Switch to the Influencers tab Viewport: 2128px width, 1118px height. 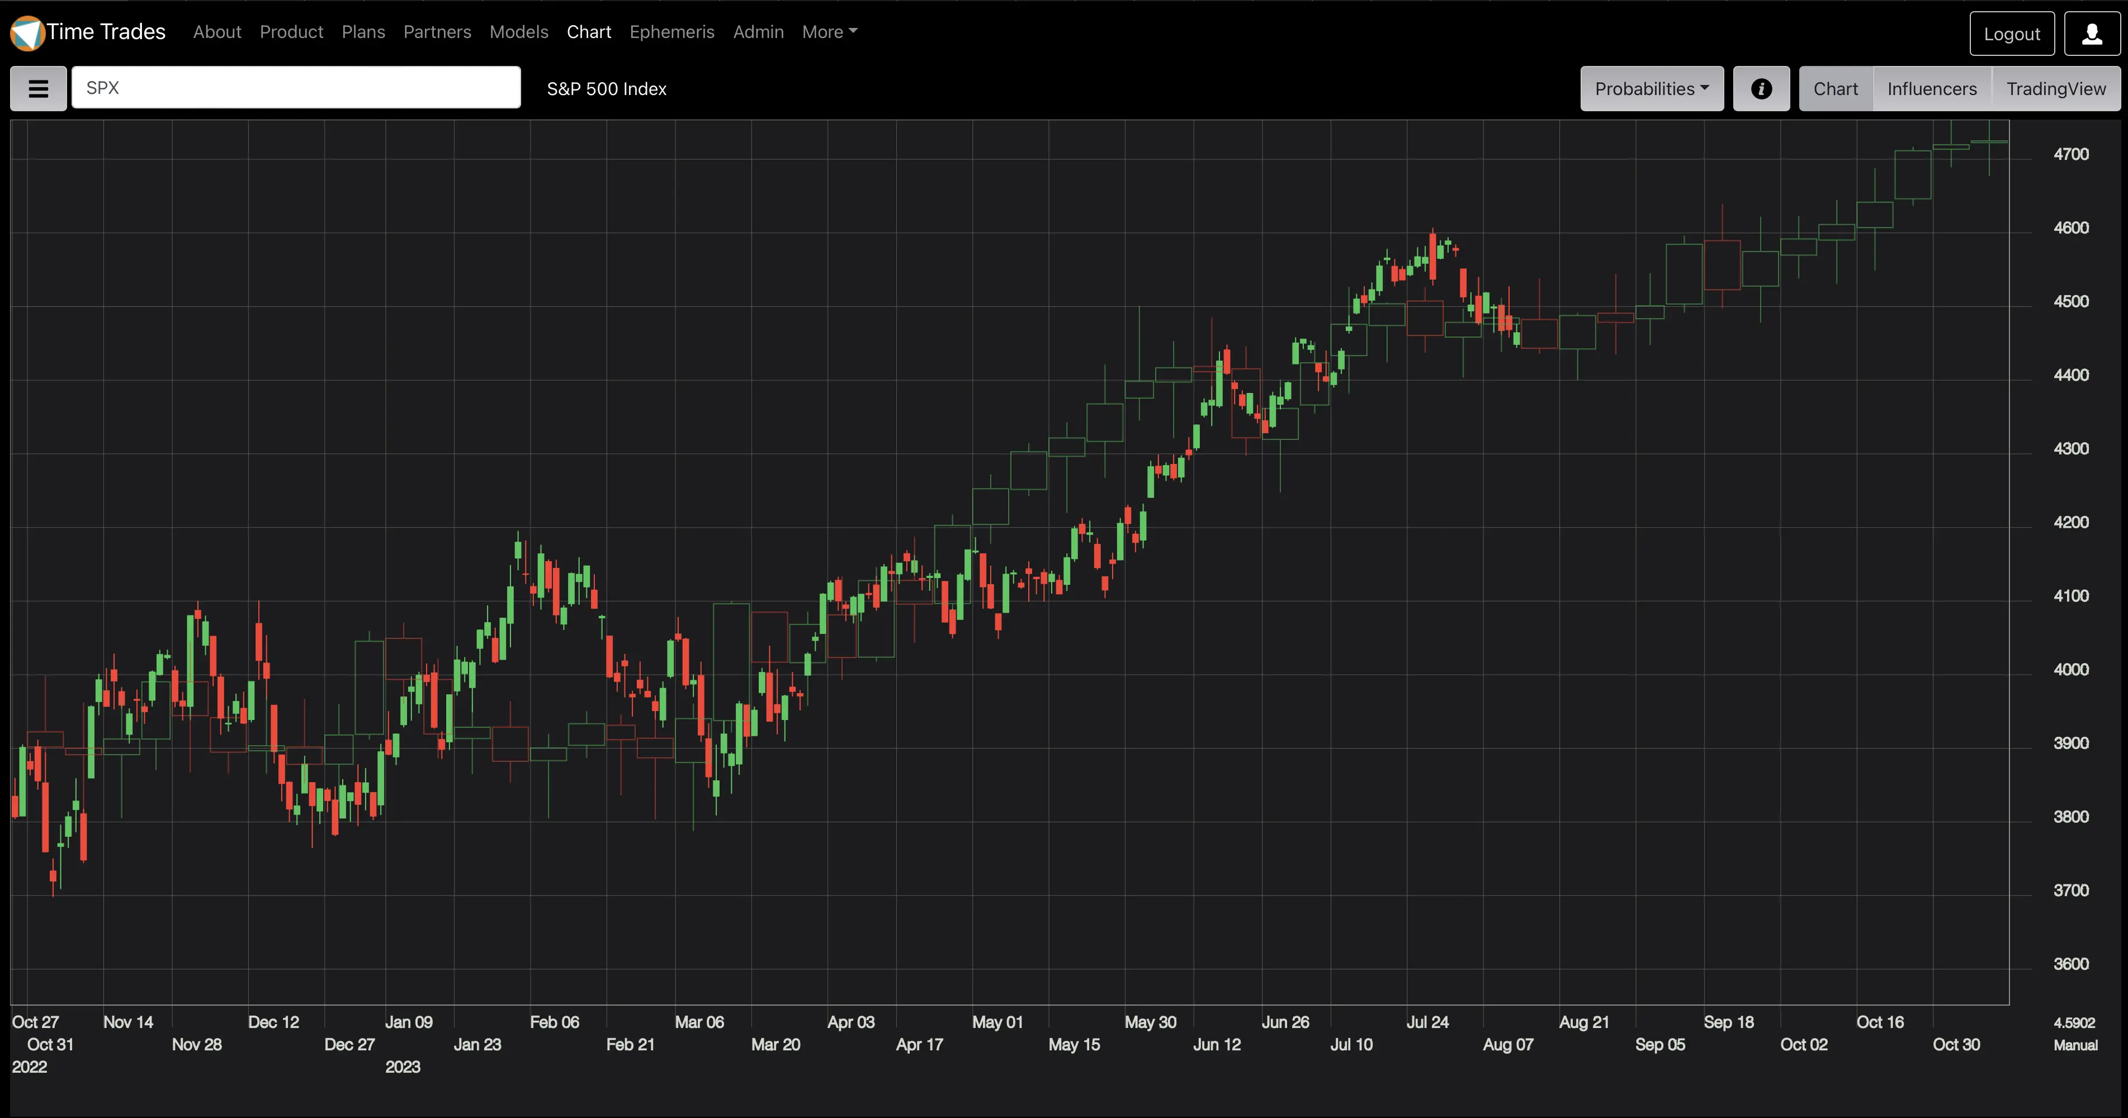point(1932,88)
